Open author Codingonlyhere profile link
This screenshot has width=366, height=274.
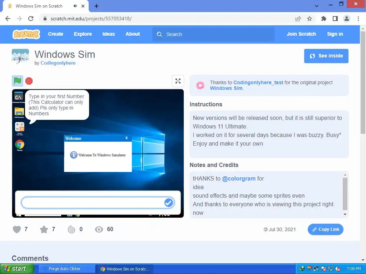pyautogui.click(x=58, y=63)
